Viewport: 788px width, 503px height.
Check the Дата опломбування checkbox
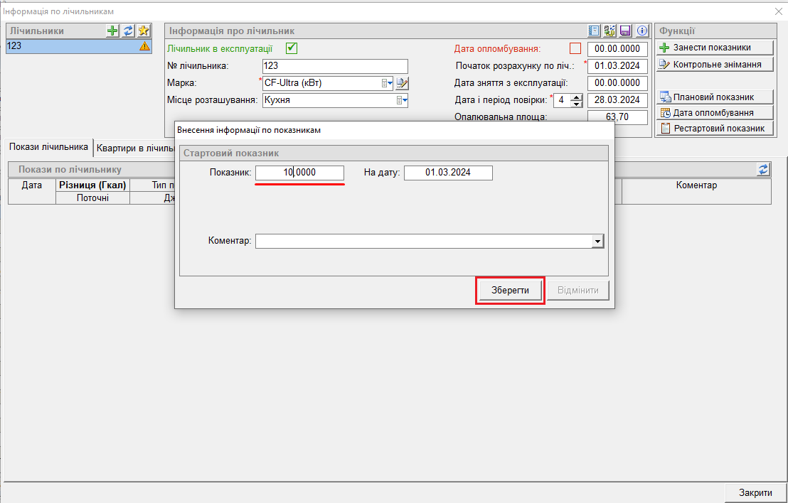[x=575, y=48]
